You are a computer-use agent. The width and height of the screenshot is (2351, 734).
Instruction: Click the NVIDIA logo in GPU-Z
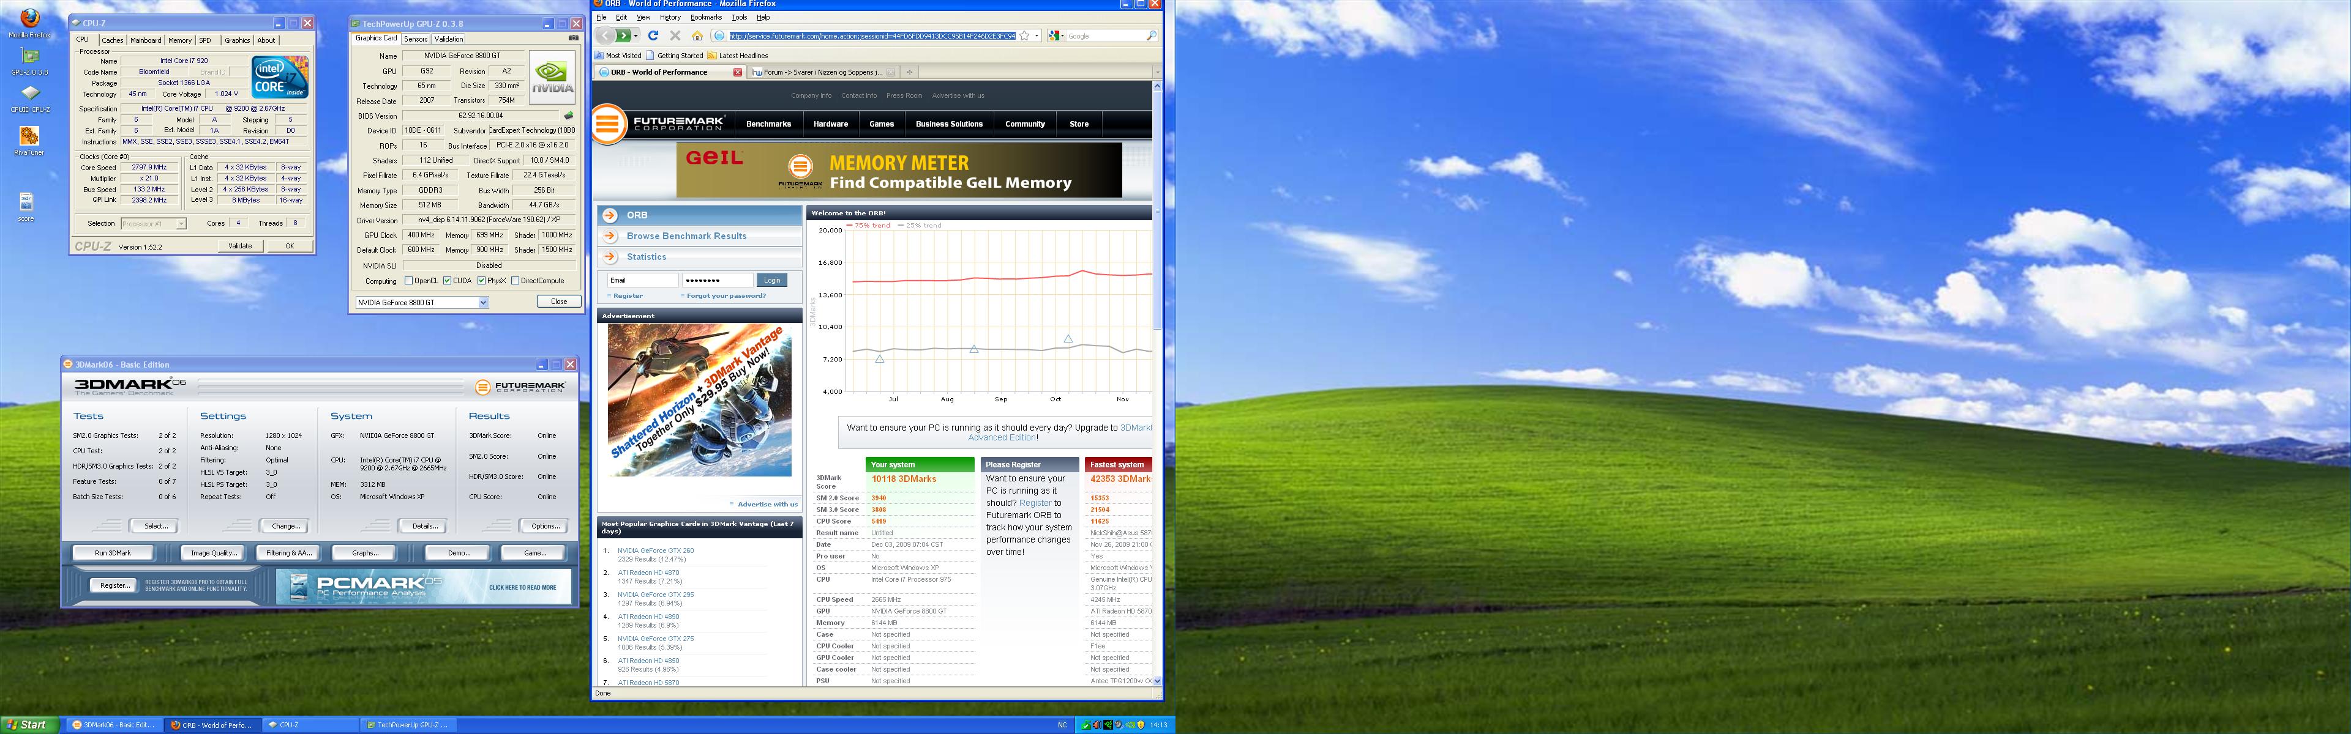pos(553,78)
